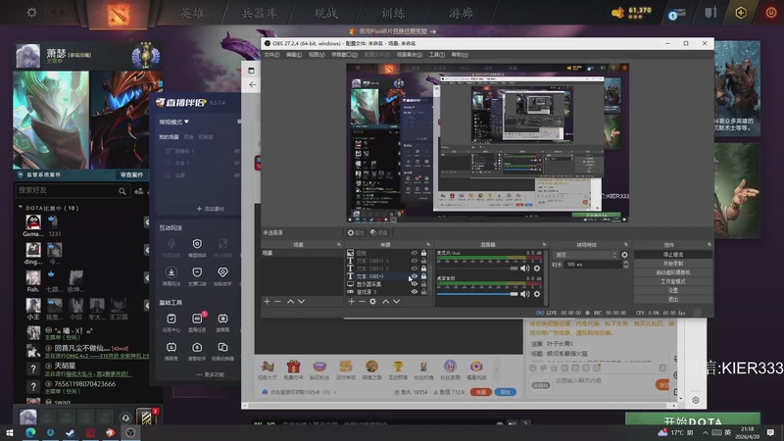Screen dimensions: 784x441
Task: Pop out the 来源 dock panel
Action: pos(428,245)
